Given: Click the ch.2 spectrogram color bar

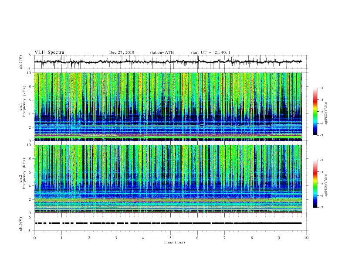Looking at the screenshot, I should click(315, 184).
